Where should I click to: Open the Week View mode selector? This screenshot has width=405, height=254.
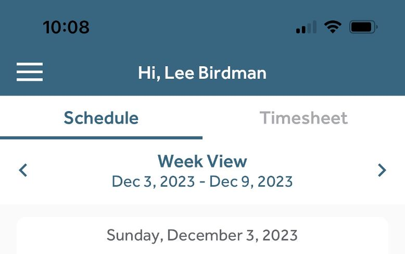pyautogui.click(x=202, y=161)
